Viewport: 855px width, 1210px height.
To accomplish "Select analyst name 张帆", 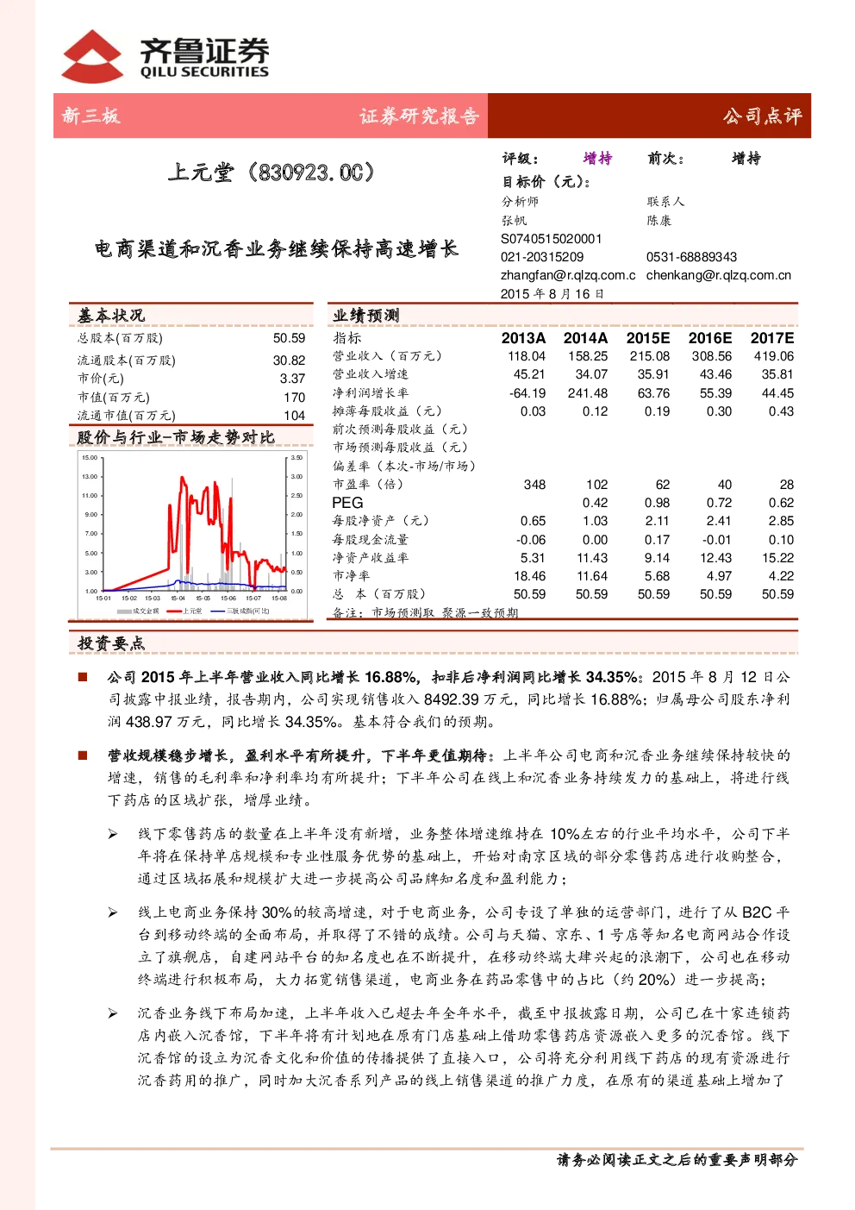I will [x=514, y=220].
